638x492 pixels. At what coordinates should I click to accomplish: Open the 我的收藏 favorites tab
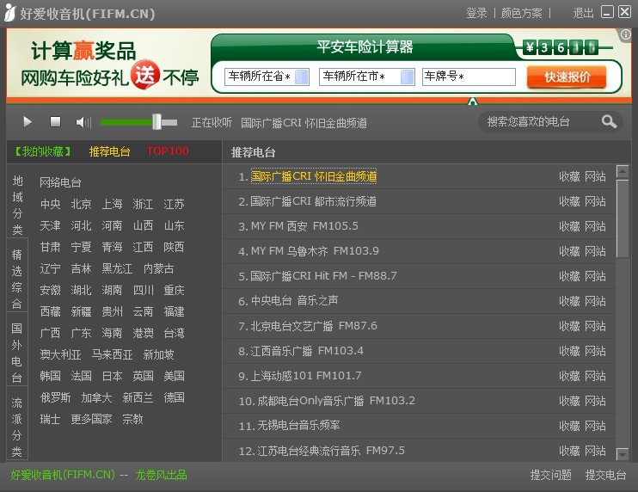point(43,151)
